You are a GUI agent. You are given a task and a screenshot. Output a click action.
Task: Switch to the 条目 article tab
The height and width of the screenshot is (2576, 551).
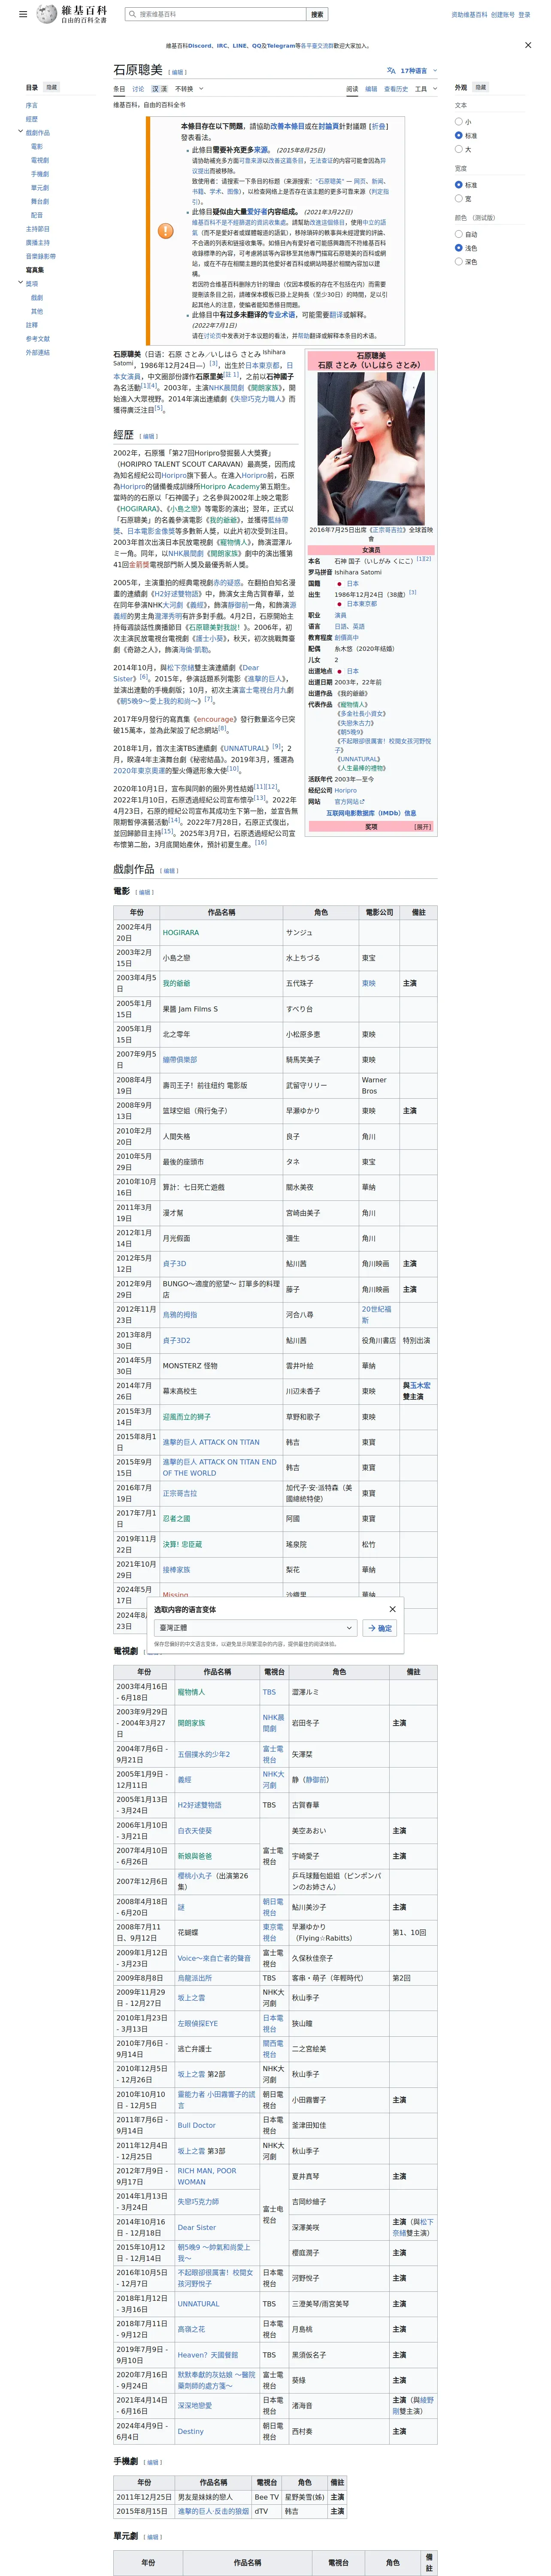tap(119, 89)
